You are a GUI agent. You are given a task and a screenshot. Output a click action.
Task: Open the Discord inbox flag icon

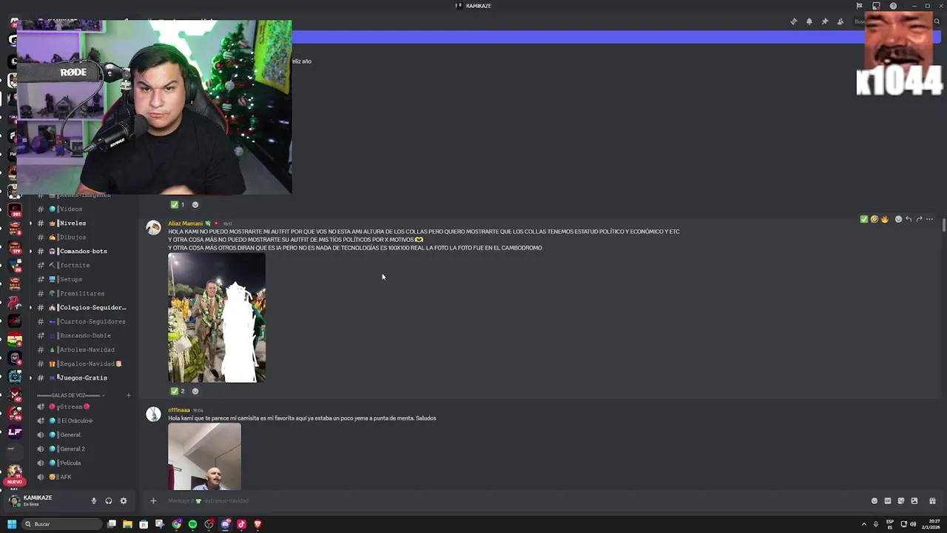[x=860, y=6]
